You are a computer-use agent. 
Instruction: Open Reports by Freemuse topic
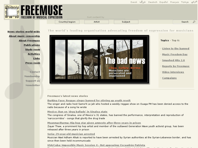tap(176, 66)
